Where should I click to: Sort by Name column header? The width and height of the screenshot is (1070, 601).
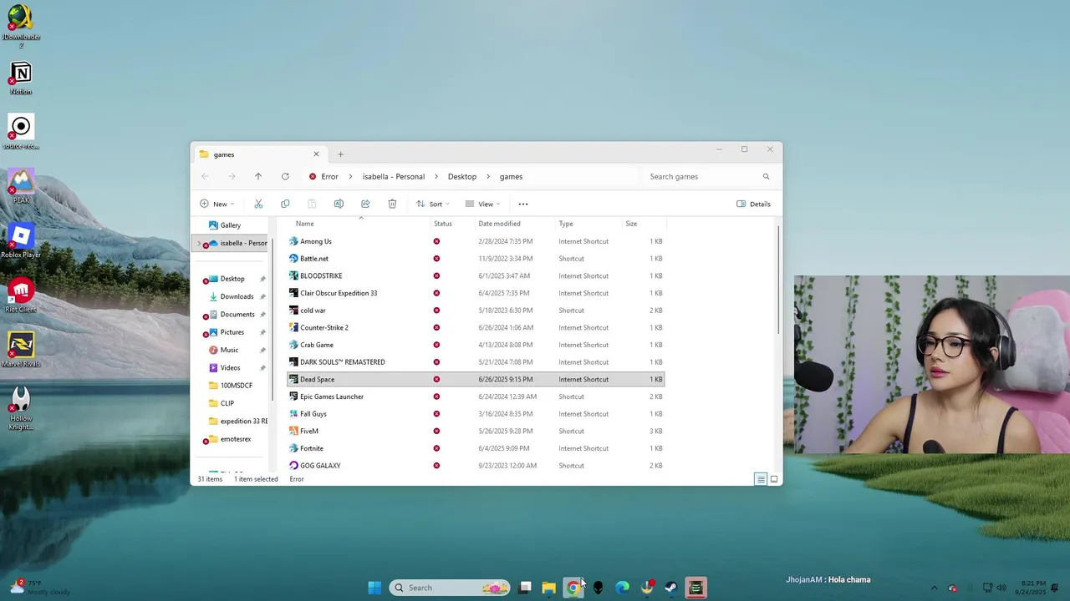coord(304,224)
